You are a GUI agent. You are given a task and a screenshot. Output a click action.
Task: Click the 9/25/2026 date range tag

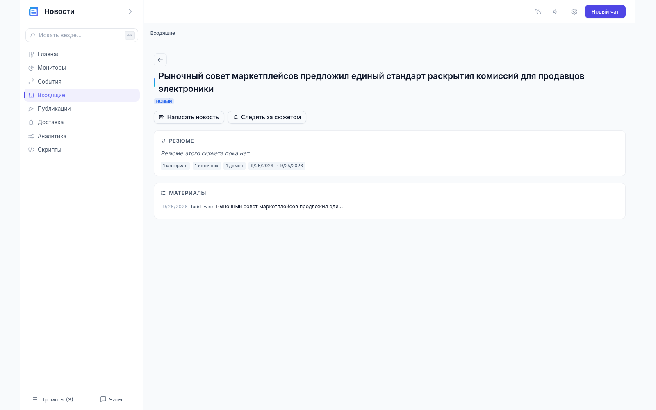pyautogui.click(x=277, y=166)
